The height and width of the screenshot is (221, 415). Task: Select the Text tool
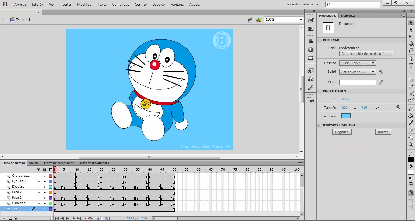[x=411, y=65]
